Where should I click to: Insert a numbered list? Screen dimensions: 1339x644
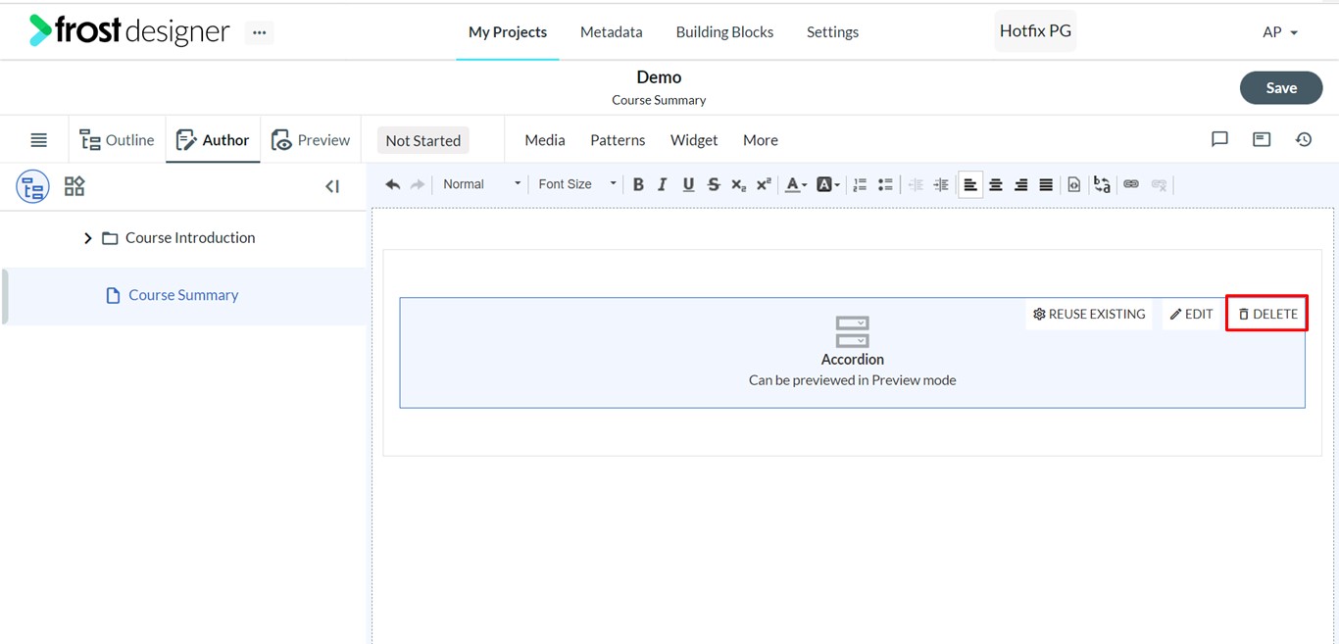coord(860,184)
